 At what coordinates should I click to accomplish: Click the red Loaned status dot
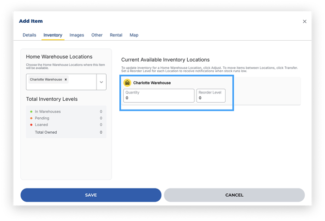pyautogui.click(x=31, y=125)
